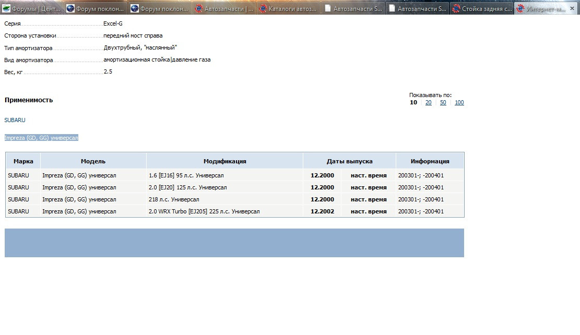Screen dimensions: 580x335
Task: Select '2.0 [EJ20] 125 л.с. Универсал' cell
Action: click(x=224, y=187)
